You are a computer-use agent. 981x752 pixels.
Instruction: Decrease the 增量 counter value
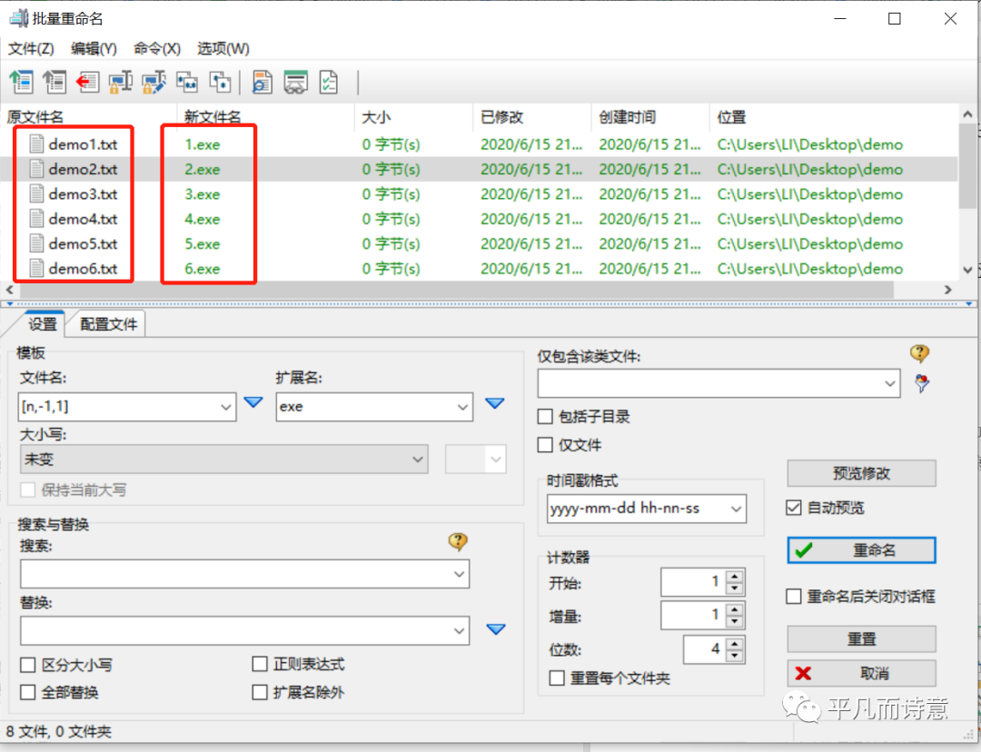coord(735,621)
